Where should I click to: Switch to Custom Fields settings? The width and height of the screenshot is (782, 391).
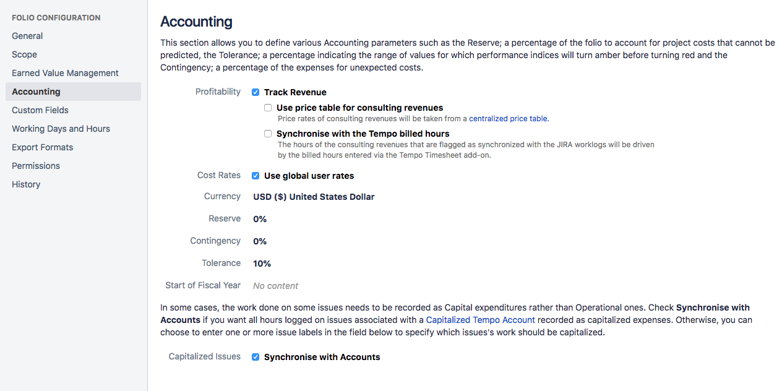tap(40, 110)
